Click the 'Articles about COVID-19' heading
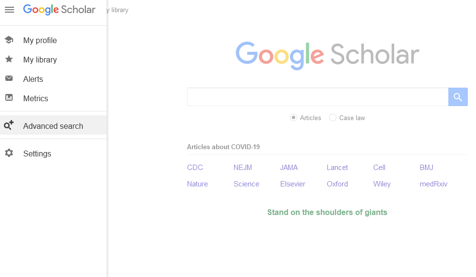Screen dimensions: 476x277 pyautogui.click(x=223, y=147)
